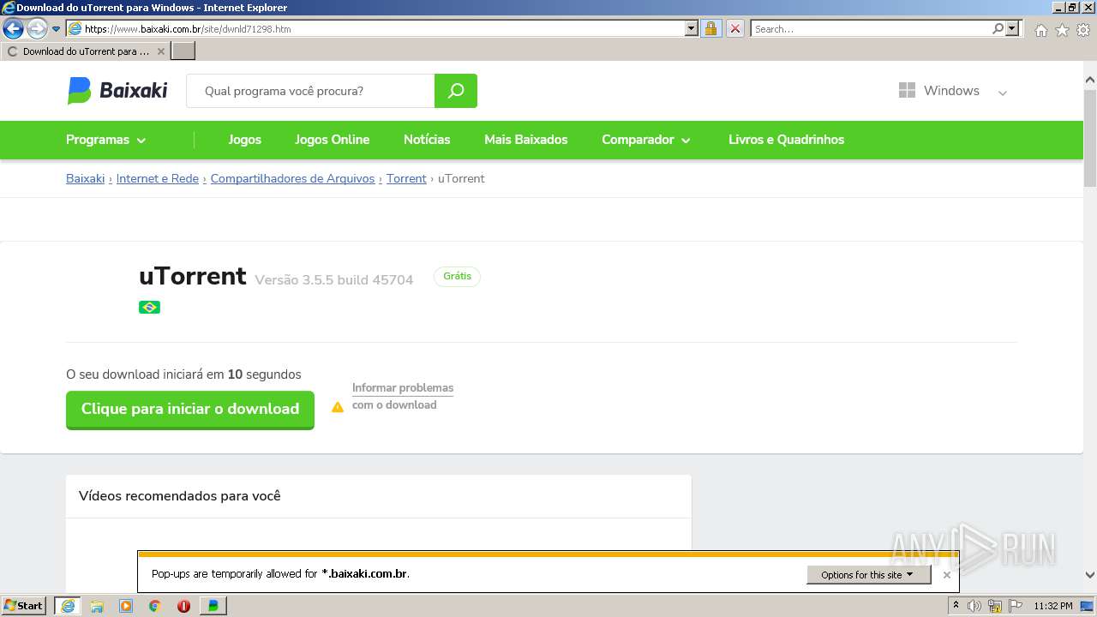Viewport: 1097px width, 617px height.
Task: Open the IE search provider dropdown
Action: click(1013, 28)
